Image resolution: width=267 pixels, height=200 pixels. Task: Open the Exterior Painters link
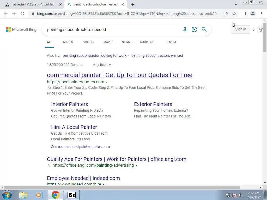[153, 104]
